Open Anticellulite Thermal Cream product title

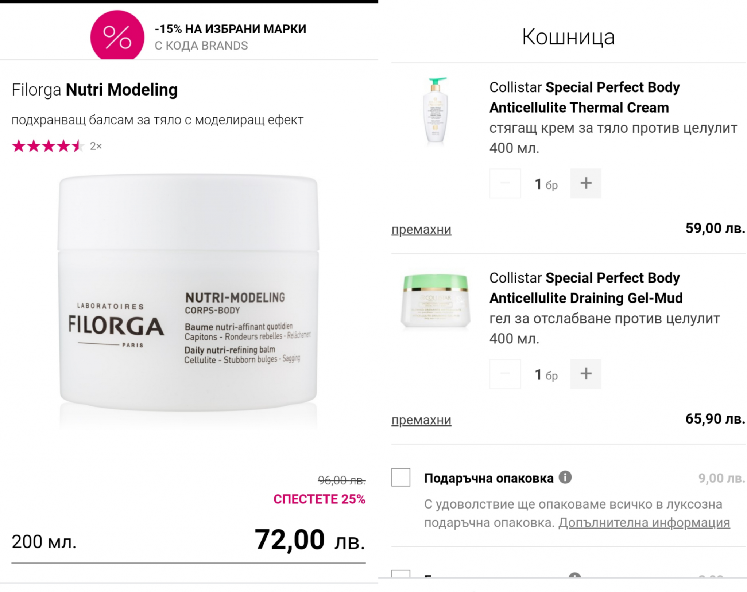tap(584, 97)
